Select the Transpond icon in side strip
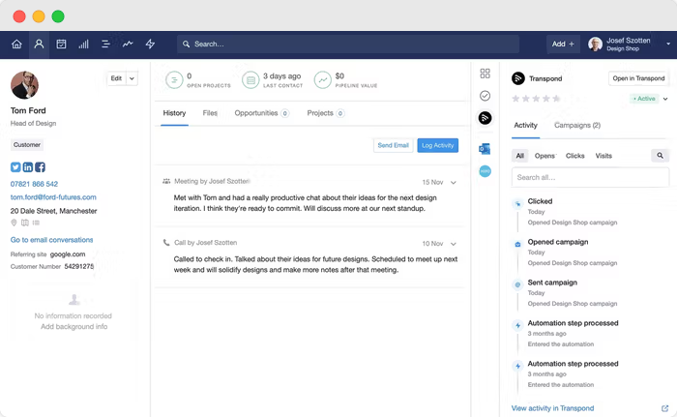 pyautogui.click(x=485, y=117)
